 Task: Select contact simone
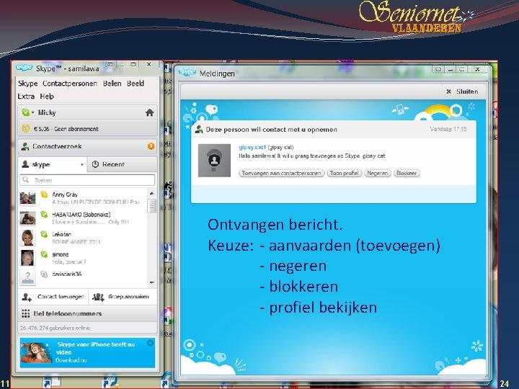pyautogui.click(x=83, y=258)
